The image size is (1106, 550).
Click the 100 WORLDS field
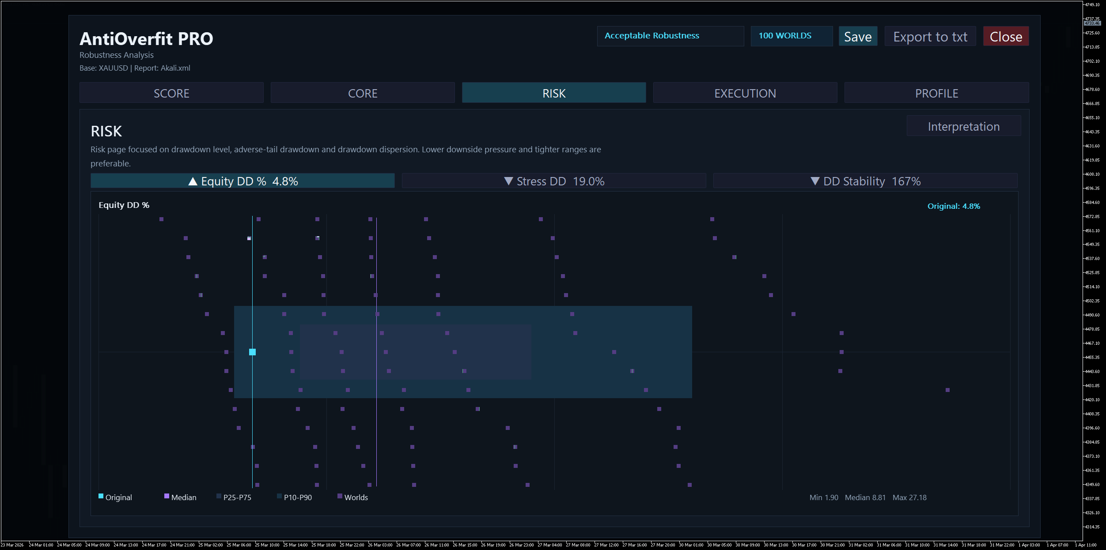click(x=791, y=36)
